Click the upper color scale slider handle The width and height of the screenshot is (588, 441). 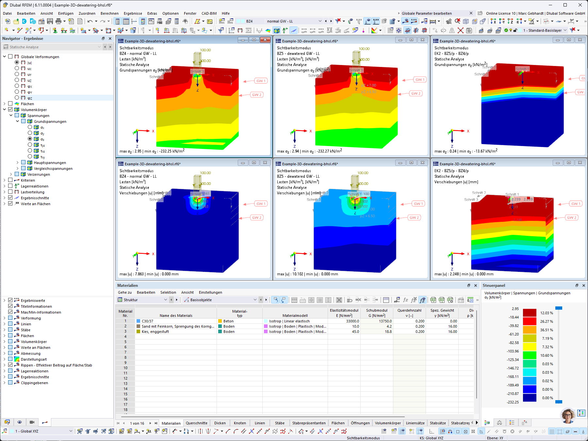(x=559, y=308)
